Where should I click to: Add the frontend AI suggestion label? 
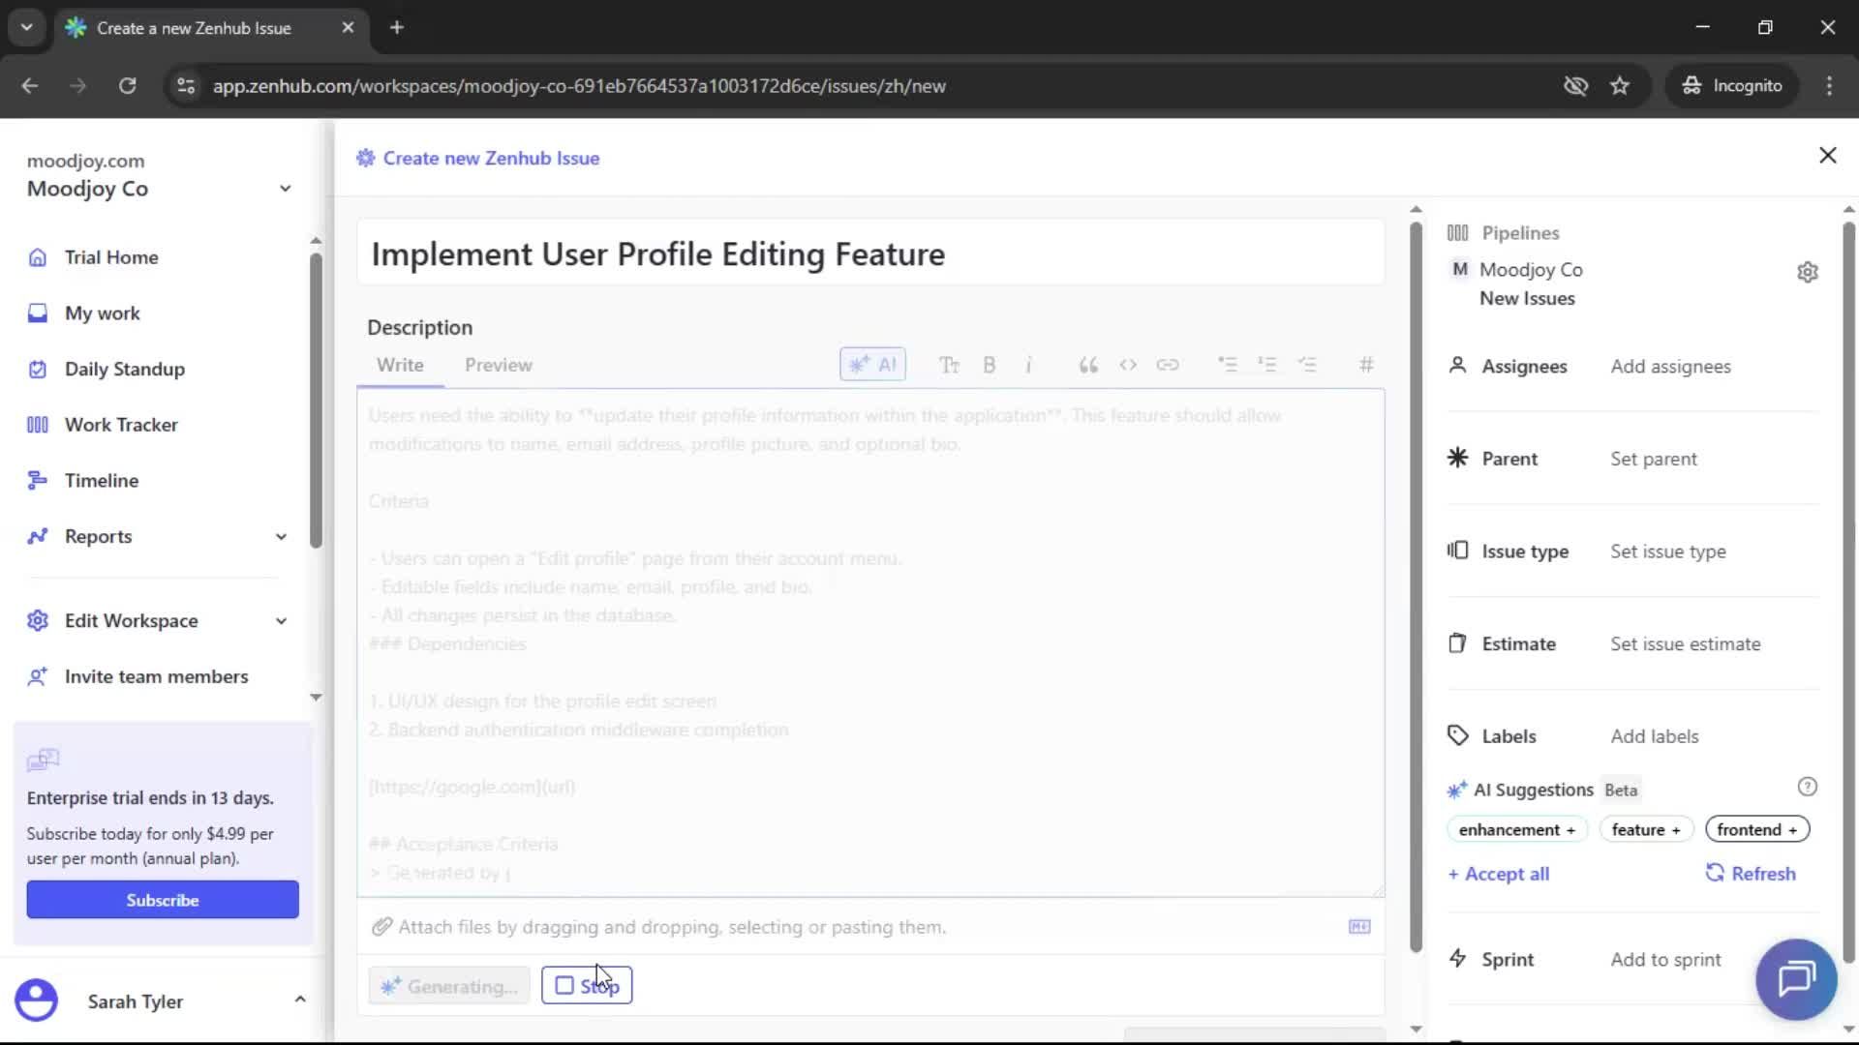(x=1755, y=829)
